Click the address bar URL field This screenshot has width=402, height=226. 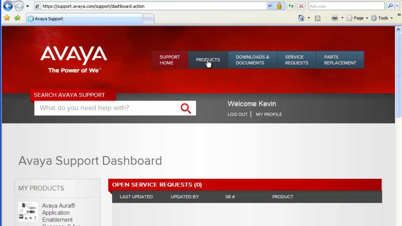(x=150, y=6)
